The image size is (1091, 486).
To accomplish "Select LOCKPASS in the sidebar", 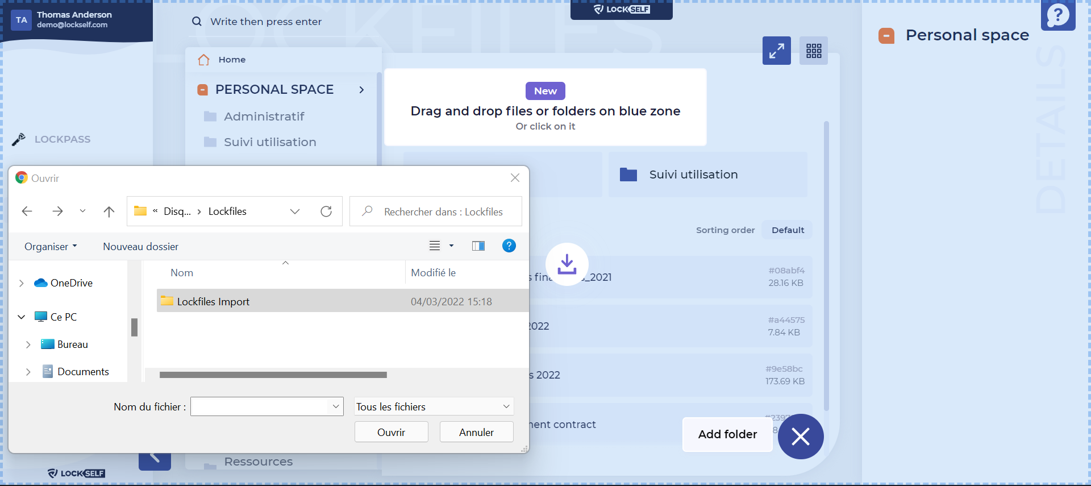I will (62, 139).
